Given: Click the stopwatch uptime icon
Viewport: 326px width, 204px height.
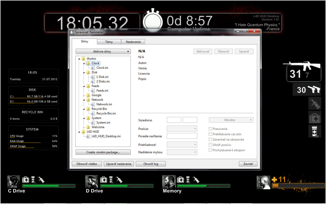Looking at the screenshot, I should coord(153,21).
